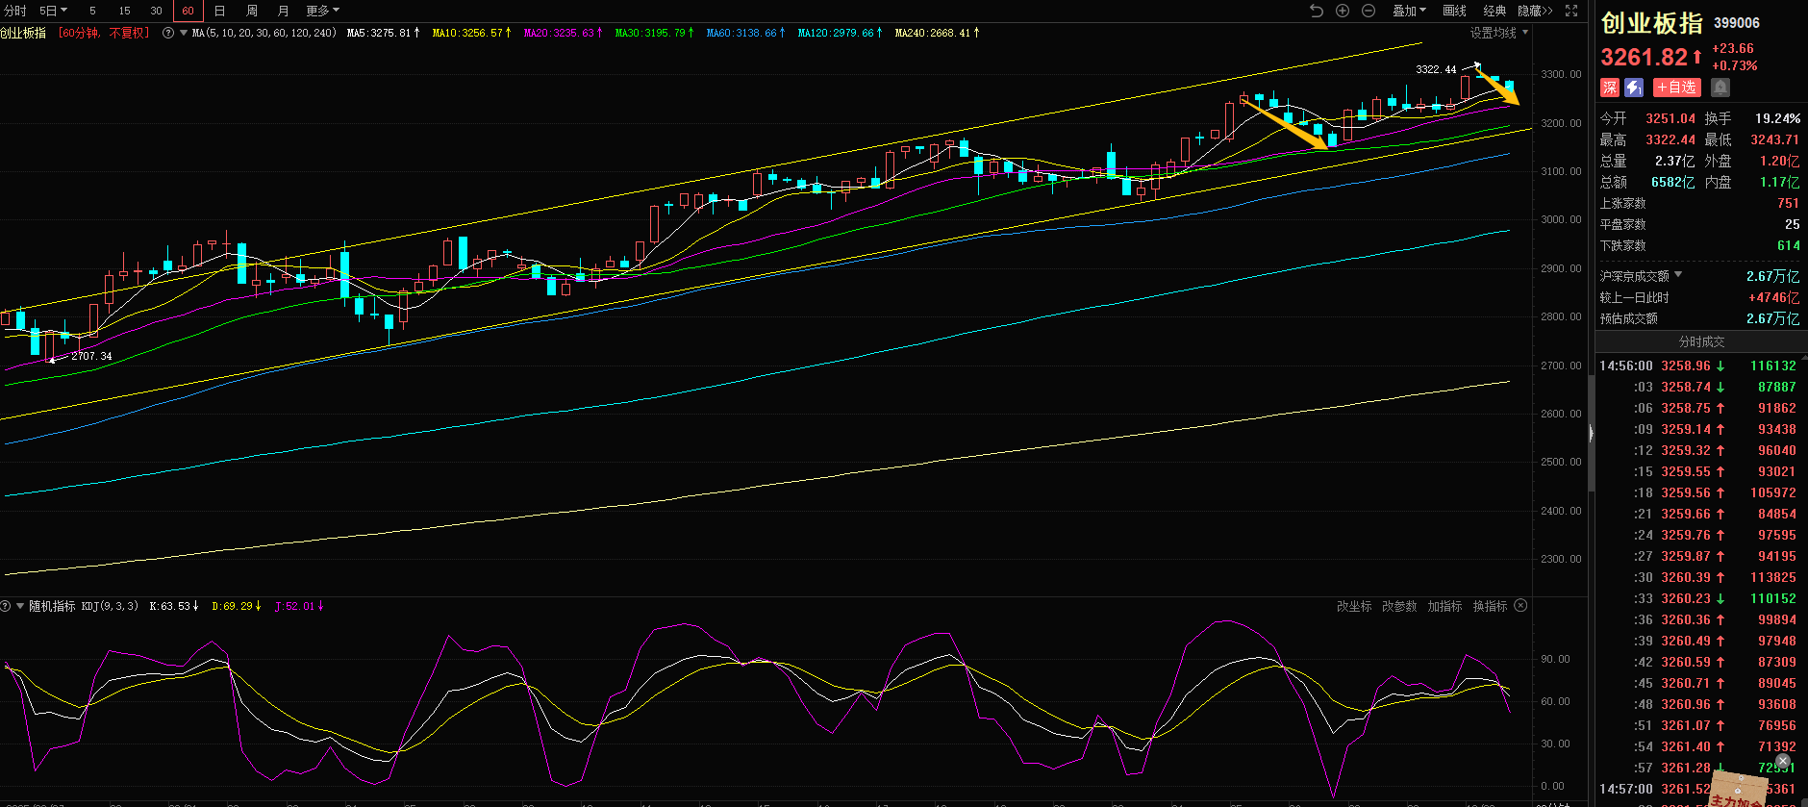Expand the MA indicator selector arrow
The image size is (1808, 807).
pyautogui.click(x=184, y=33)
